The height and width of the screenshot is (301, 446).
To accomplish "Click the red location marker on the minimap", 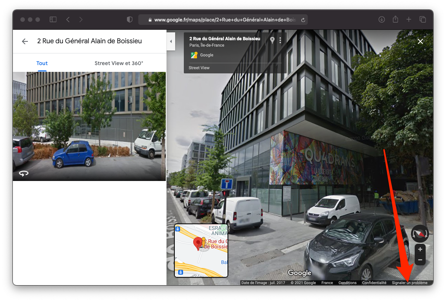I will [x=198, y=244].
